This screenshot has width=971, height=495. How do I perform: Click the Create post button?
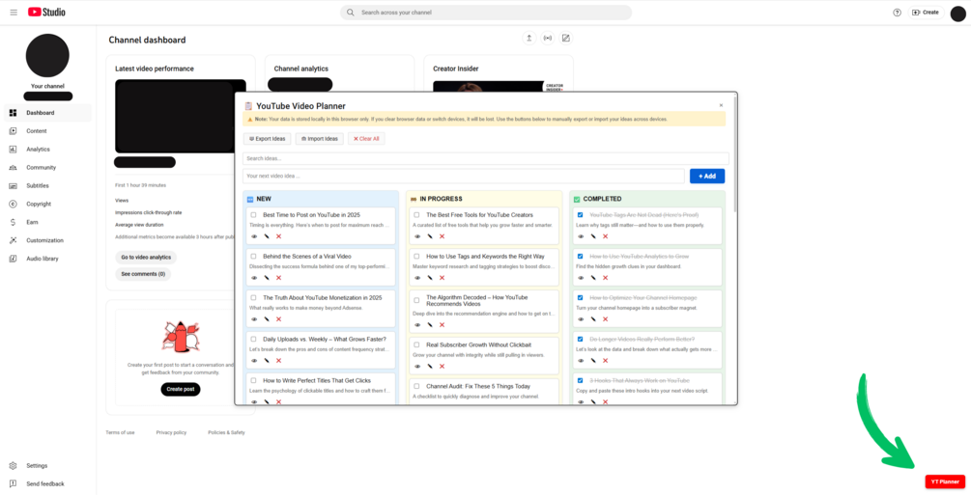pyautogui.click(x=181, y=389)
